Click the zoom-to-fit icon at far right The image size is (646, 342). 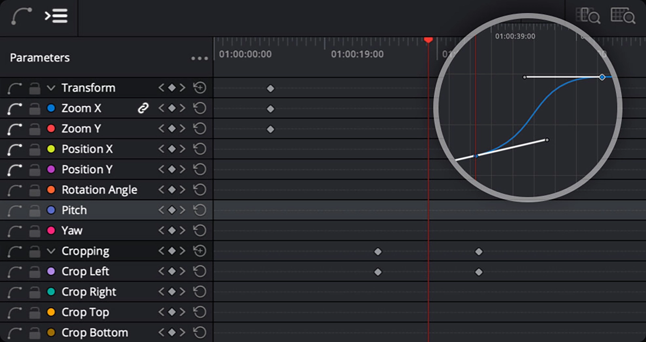click(623, 16)
